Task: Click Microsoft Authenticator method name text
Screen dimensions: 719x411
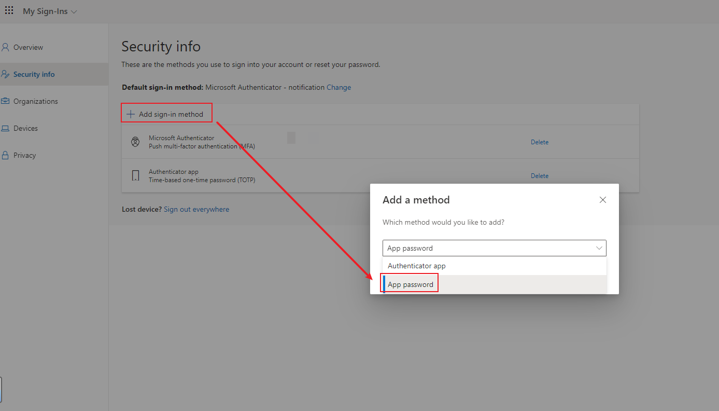Action: pyautogui.click(x=181, y=138)
